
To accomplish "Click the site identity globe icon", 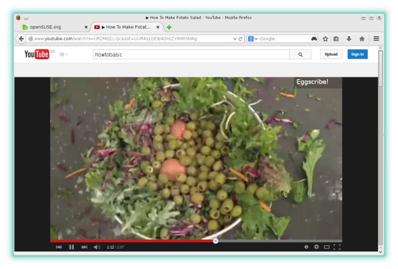I will 30,39.
